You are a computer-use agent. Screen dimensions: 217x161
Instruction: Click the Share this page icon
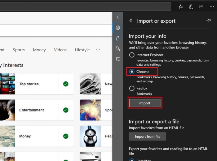(x=201, y=7)
